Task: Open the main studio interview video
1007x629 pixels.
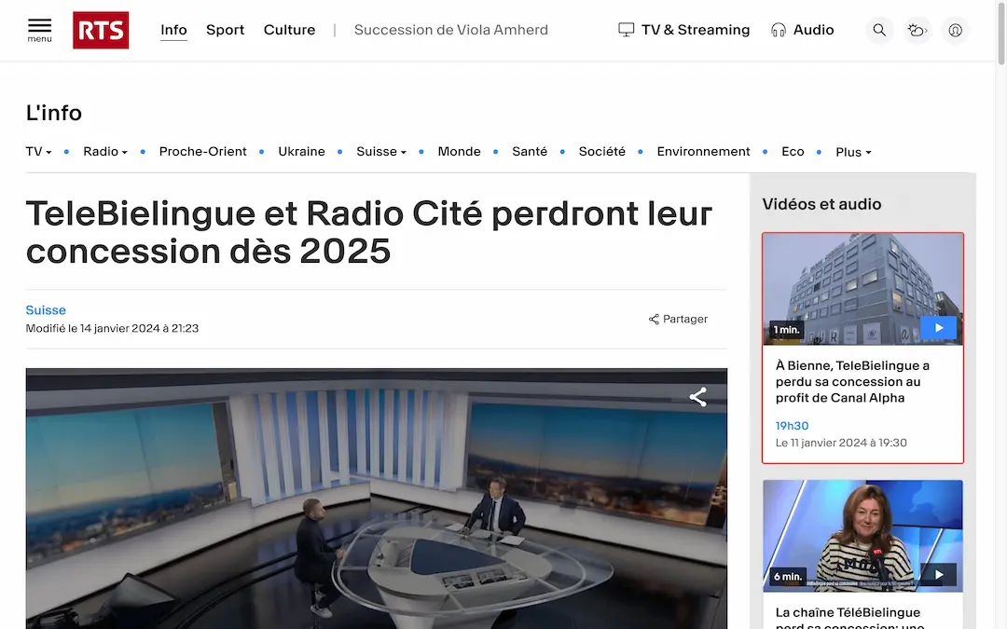Action: [377, 499]
